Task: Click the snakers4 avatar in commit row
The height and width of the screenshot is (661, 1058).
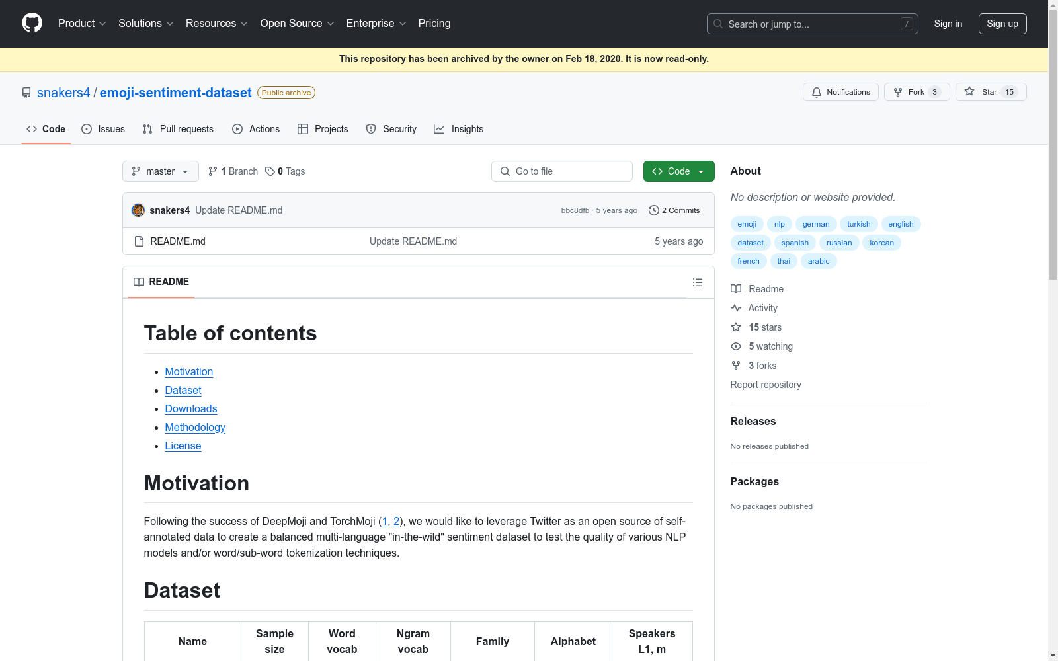Action: 138,210
